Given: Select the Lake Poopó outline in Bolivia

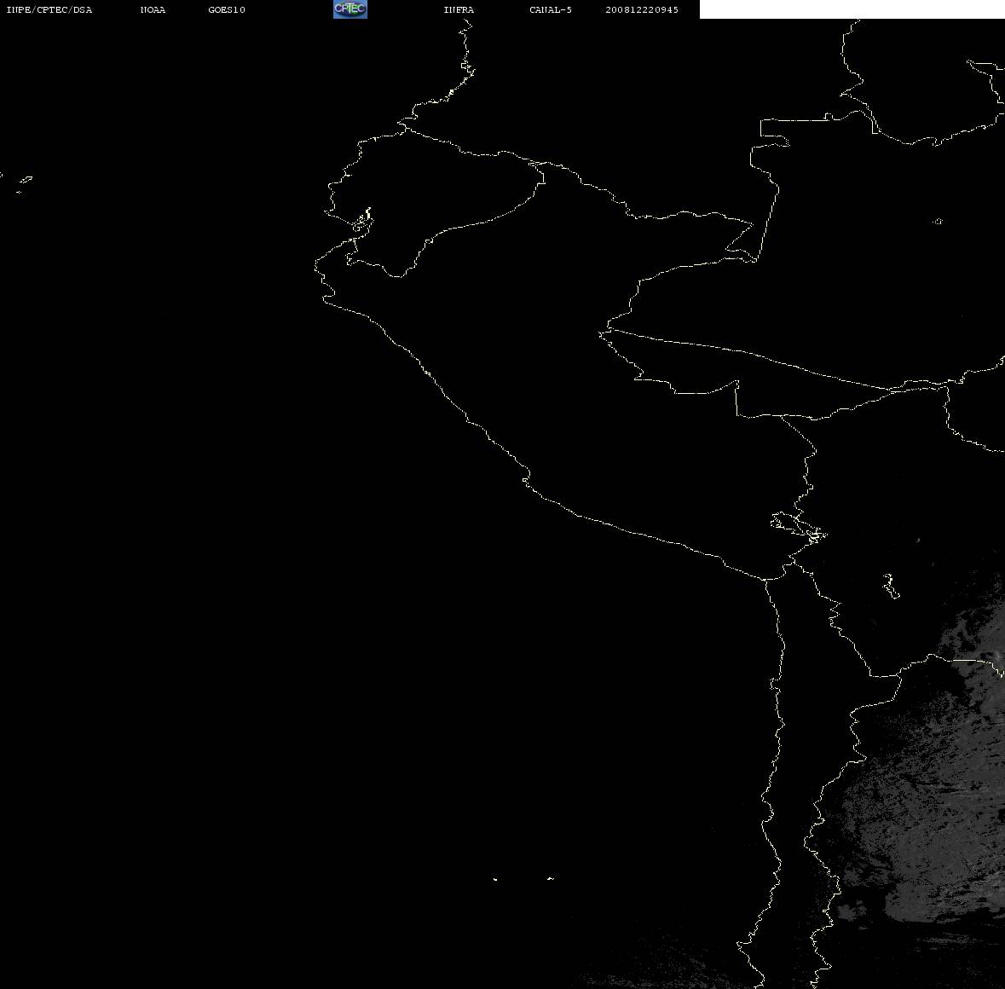Looking at the screenshot, I should coord(890,586).
